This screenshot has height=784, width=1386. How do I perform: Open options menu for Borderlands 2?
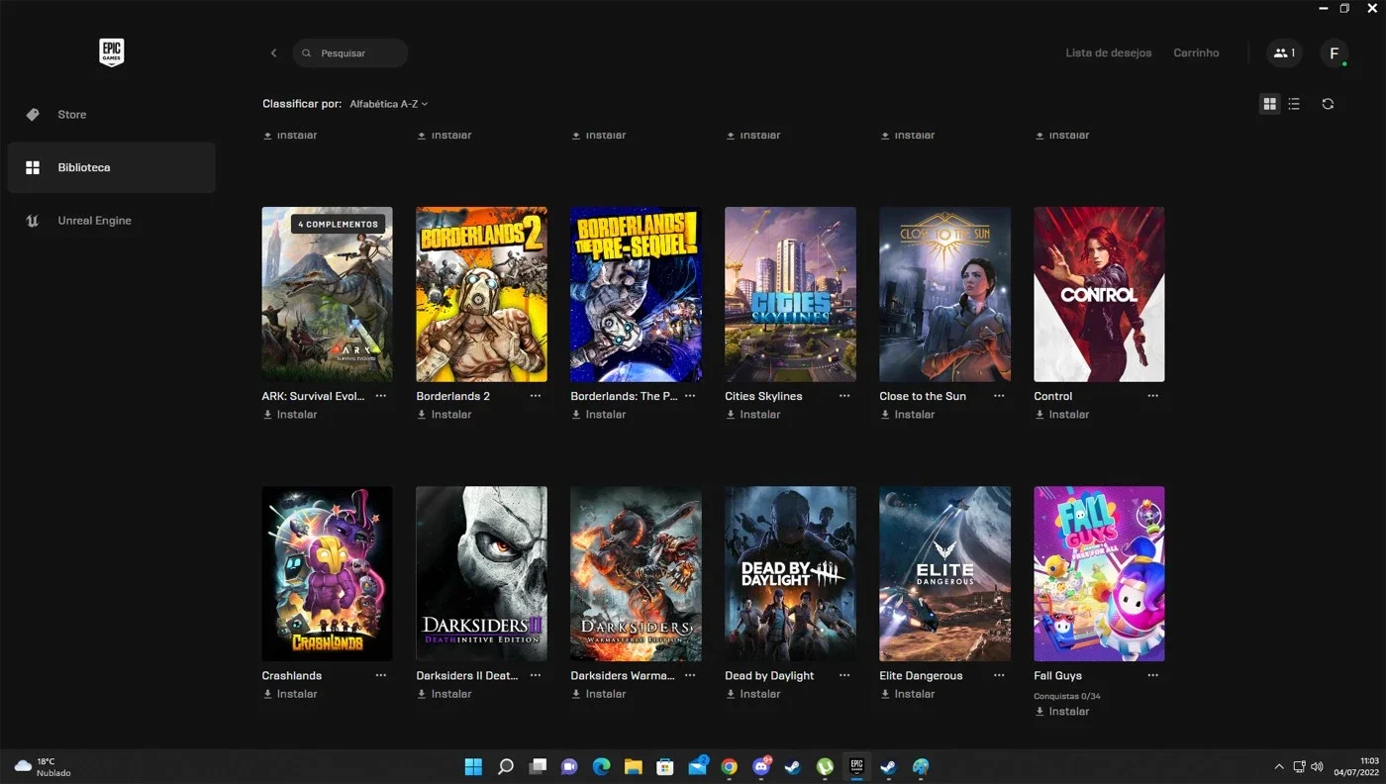coord(536,396)
